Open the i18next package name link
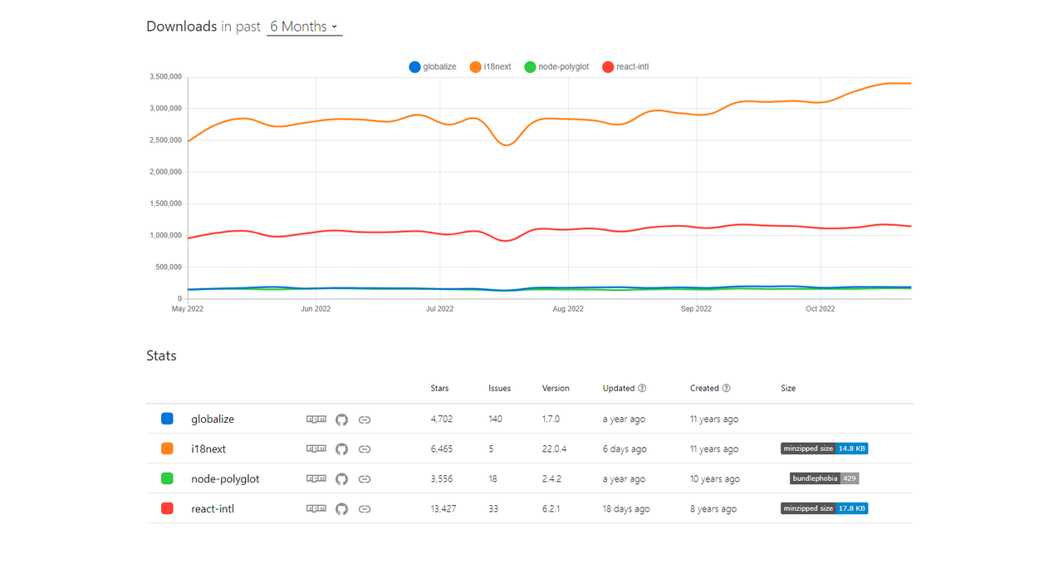1063x564 pixels. (208, 449)
